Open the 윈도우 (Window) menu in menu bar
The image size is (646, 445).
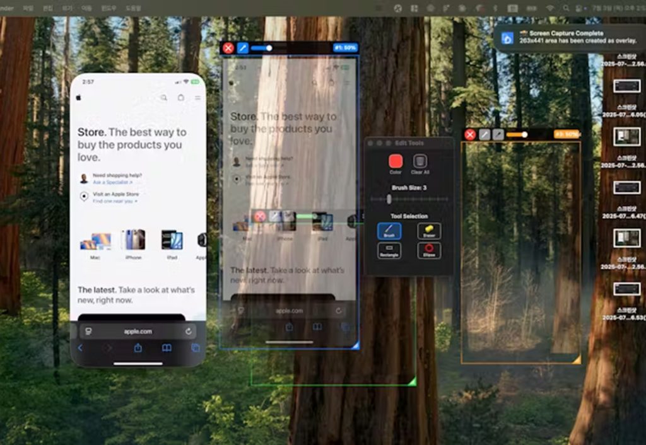click(109, 8)
